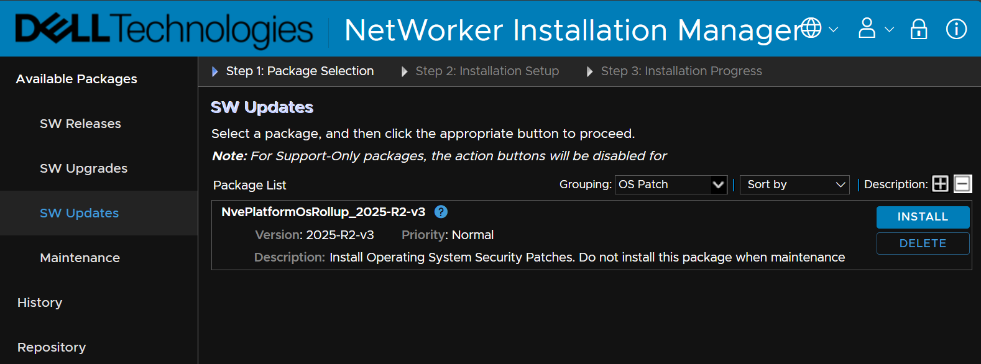Click the user account icon

tap(867, 29)
